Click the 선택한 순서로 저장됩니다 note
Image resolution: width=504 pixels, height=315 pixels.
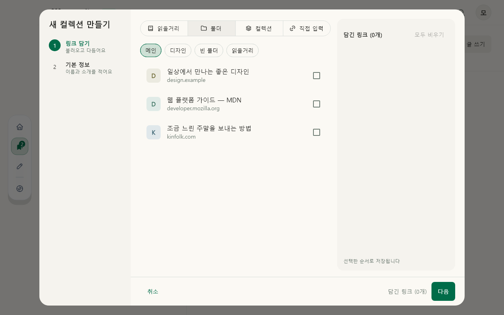click(371, 261)
